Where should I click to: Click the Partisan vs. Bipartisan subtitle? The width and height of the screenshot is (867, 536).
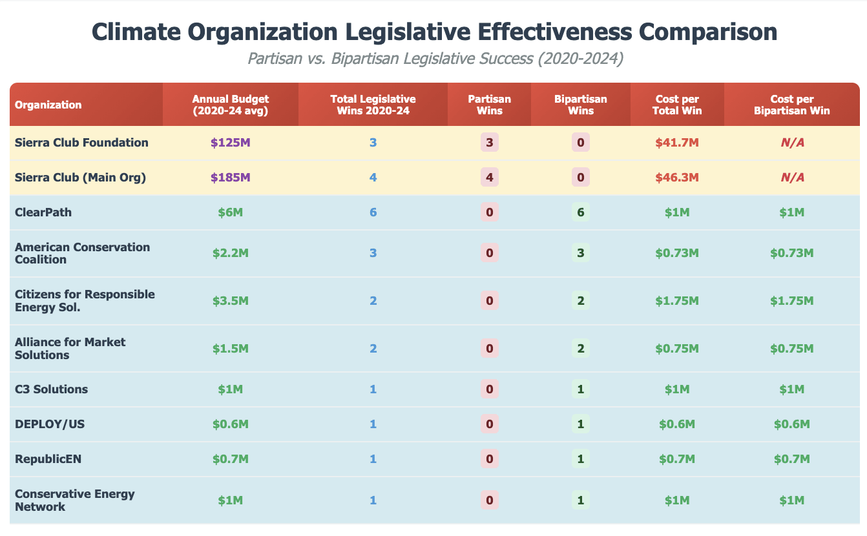[x=434, y=59]
